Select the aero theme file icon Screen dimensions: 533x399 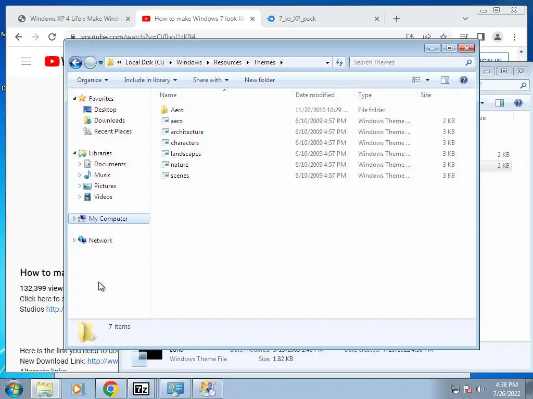pos(164,121)
